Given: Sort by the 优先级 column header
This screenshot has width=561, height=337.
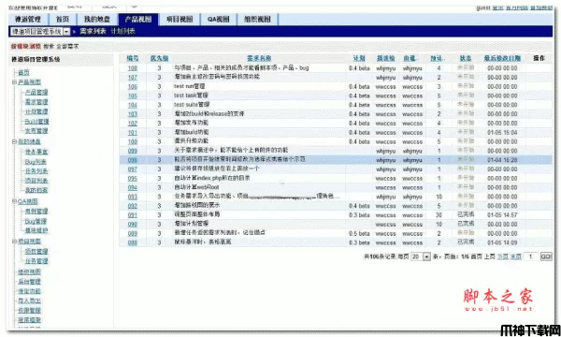Looking at the screenshot, I should tap(159, 58).
